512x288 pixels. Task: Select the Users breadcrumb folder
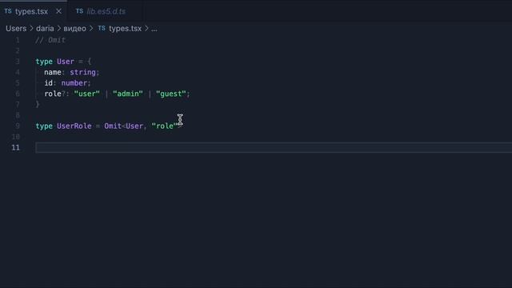(x=16, y=29)
